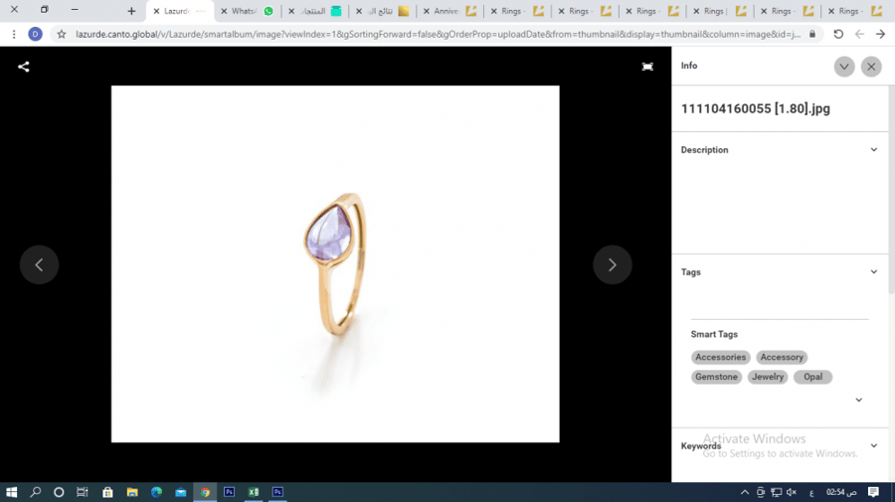Viewport: 895px width, 502px height.
Task: Close the Info panel
Action: tap(871, 67)
